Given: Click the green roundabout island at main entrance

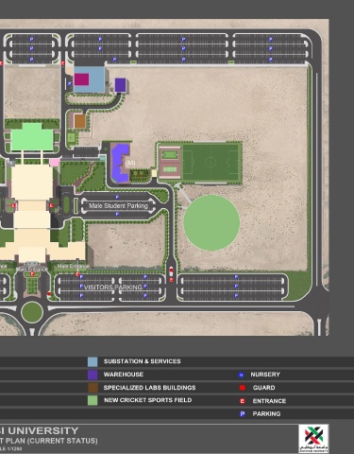Looking at the screenshot, I should coord(32,312).
